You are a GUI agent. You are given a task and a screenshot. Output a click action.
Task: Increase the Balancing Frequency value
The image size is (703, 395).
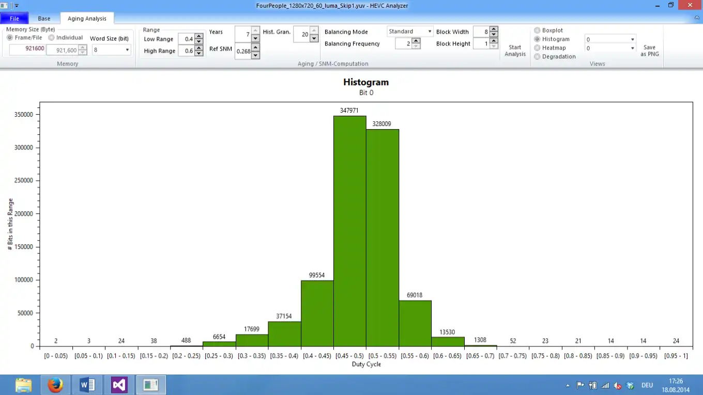point(416,41)
